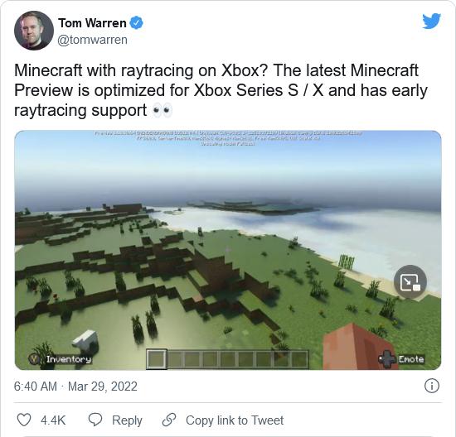The image size is (456, 437).
Task: Click the Emote d-pad icon in video
Action: tap(386, 359)
